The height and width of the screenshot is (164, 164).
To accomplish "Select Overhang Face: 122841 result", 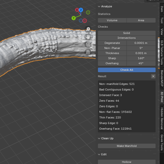I will coord(115,129).
